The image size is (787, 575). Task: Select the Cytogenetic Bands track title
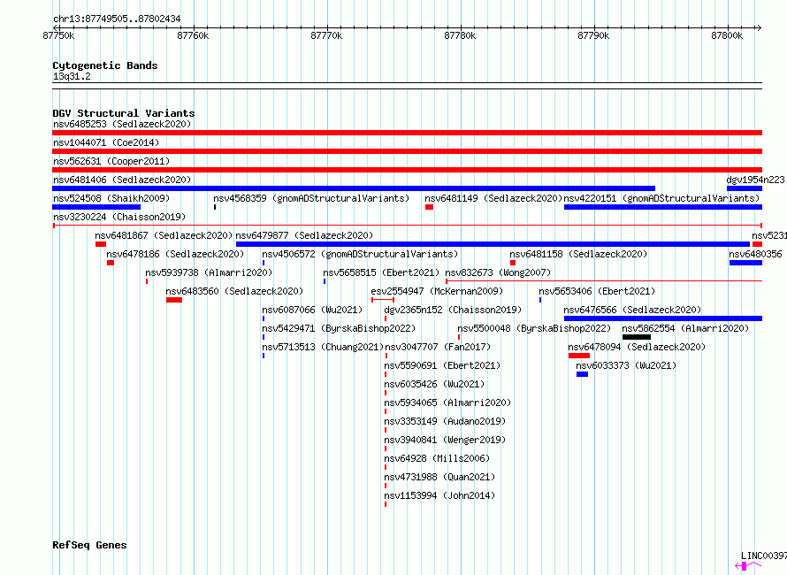coord(105,65)
